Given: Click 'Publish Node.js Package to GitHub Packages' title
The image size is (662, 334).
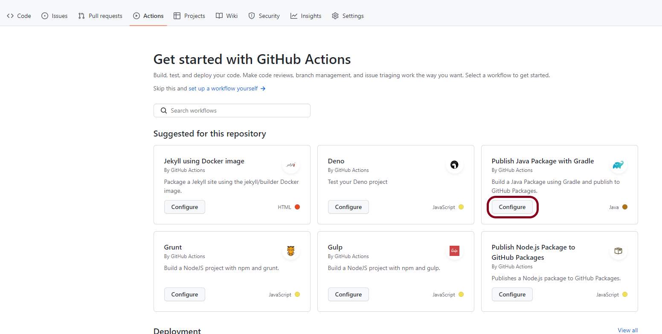Looking at the screenshot, I should click(533, 252).
